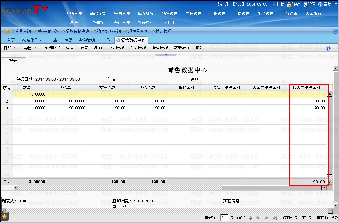This screenshot has height=223, width=339.
Task: Toggle 小计隐藏 to hide subtotals
Action: coord(116,48)
